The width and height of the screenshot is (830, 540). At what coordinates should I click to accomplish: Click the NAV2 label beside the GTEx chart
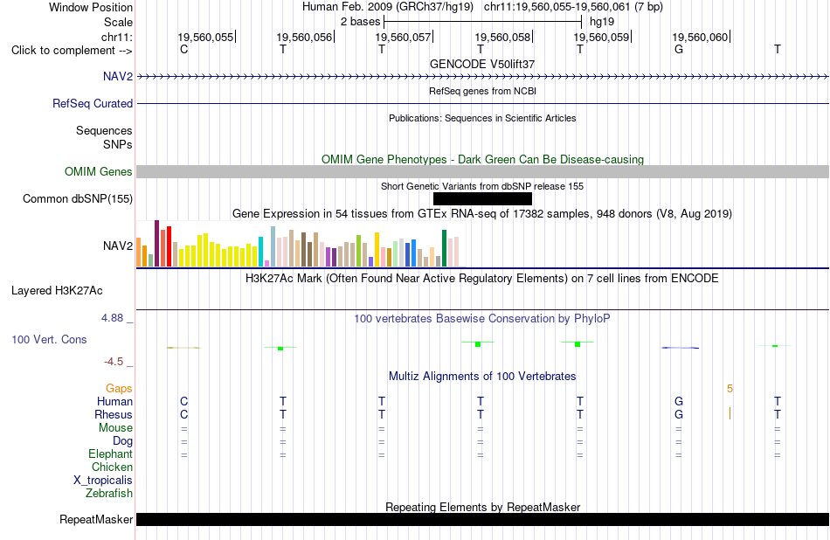pyautogui.click(x=118, y=246)
